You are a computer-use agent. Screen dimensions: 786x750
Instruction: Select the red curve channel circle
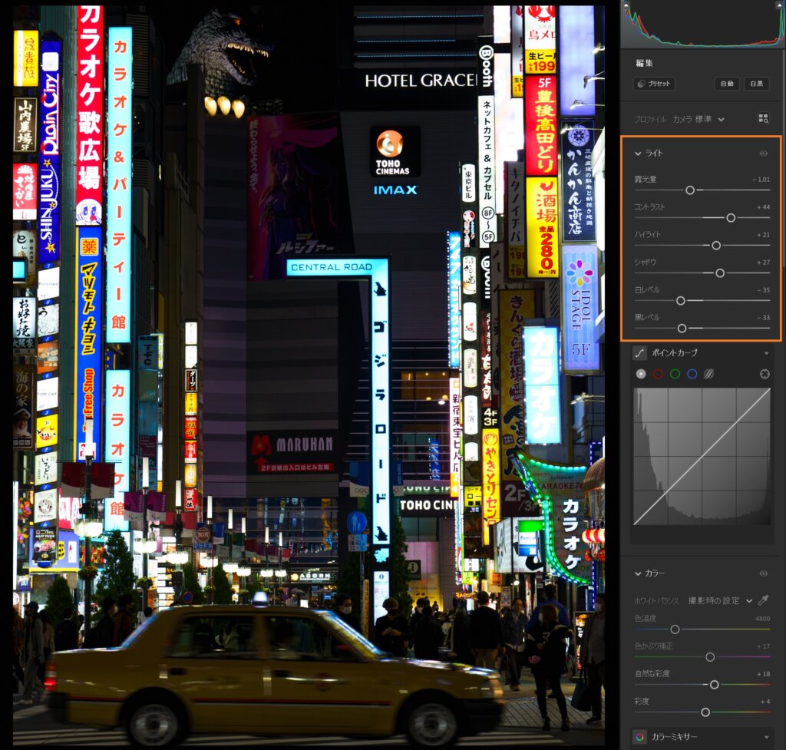[658, 374]
